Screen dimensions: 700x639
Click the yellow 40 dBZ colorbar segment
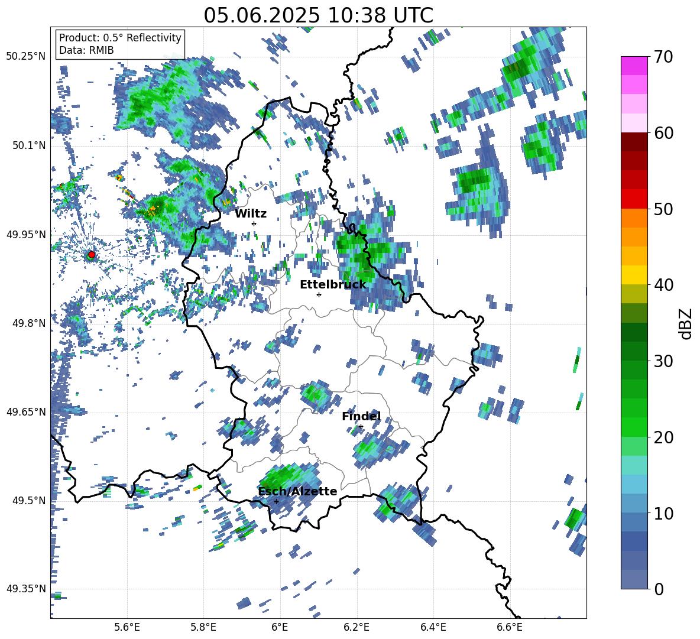(634, 275)
